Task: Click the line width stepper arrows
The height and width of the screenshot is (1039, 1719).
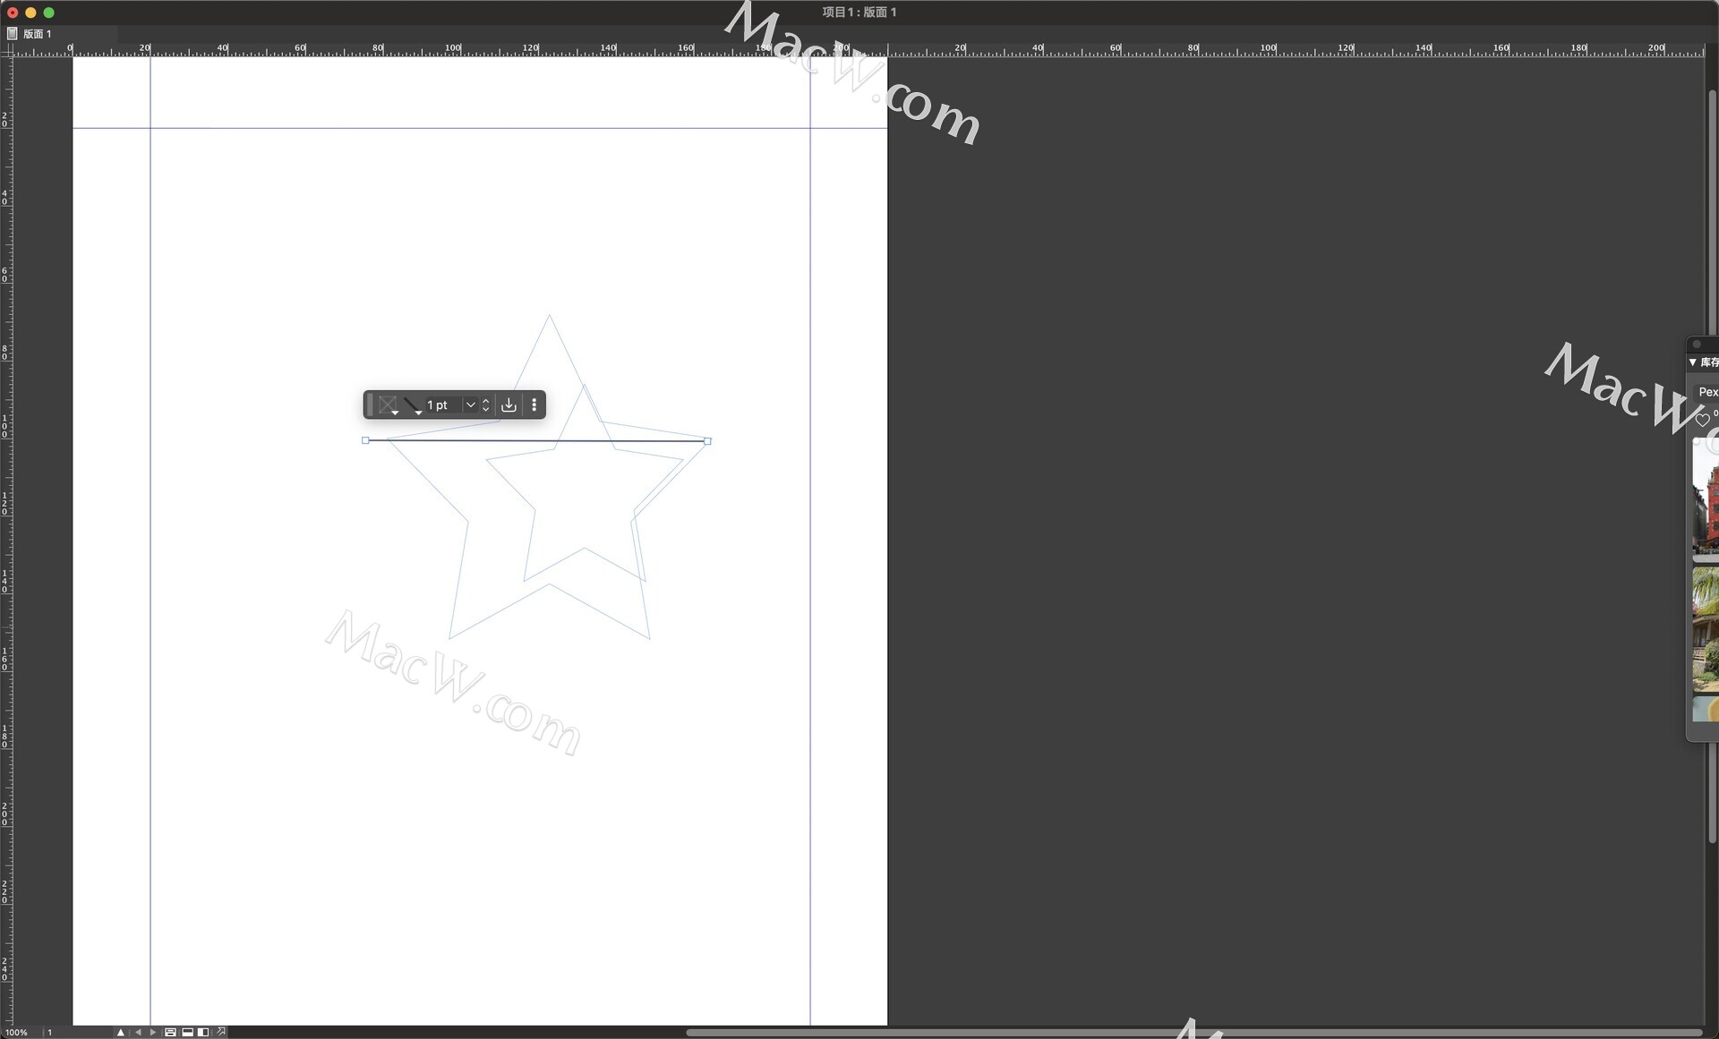Action: tap(485, 405)
